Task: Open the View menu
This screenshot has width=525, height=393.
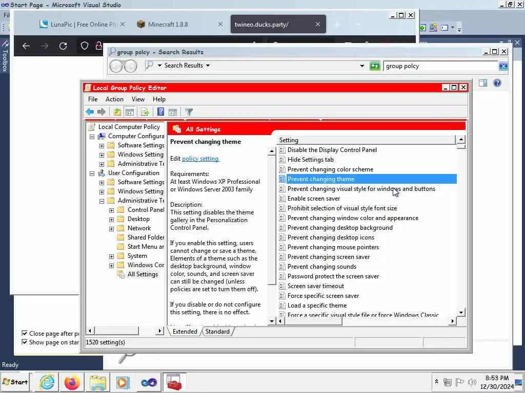Action: [x=138, y=99]
